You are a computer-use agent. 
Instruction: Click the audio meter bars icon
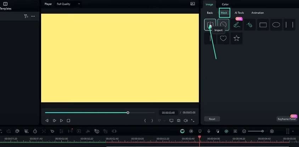(288, 131)
